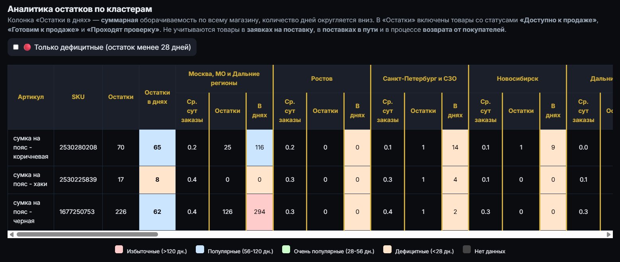Image resolution: width=620 pixels, height=262 pixels.
Task: Click the blue «Популярные» legend swatch
Action: pyautogui.click(x=200, y=250)
